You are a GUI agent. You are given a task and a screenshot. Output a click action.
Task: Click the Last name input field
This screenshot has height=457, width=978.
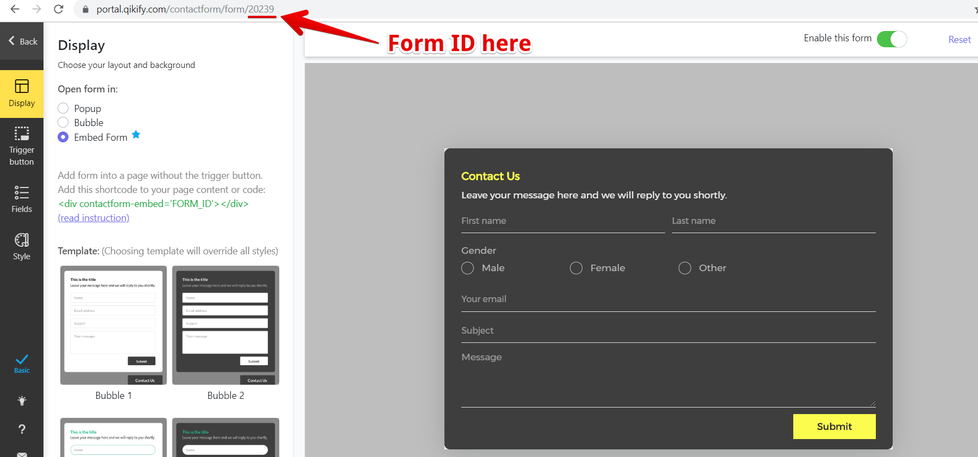tap(774, 221)
